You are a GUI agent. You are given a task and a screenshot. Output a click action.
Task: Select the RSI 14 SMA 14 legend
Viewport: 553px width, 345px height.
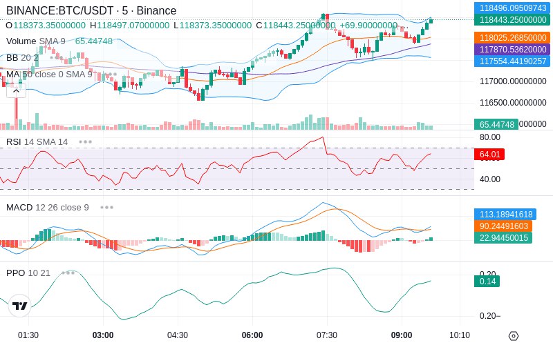(37, 142)
